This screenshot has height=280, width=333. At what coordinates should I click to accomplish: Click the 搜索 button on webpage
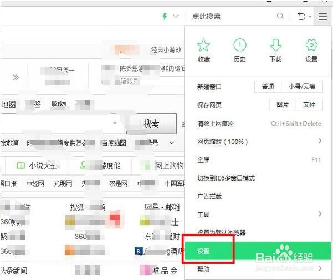click(151, 124)
